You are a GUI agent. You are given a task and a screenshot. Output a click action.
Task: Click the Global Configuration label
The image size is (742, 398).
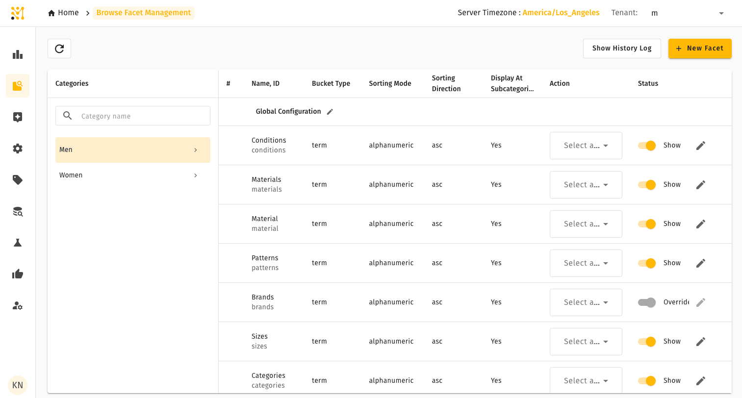pos(288,112)
